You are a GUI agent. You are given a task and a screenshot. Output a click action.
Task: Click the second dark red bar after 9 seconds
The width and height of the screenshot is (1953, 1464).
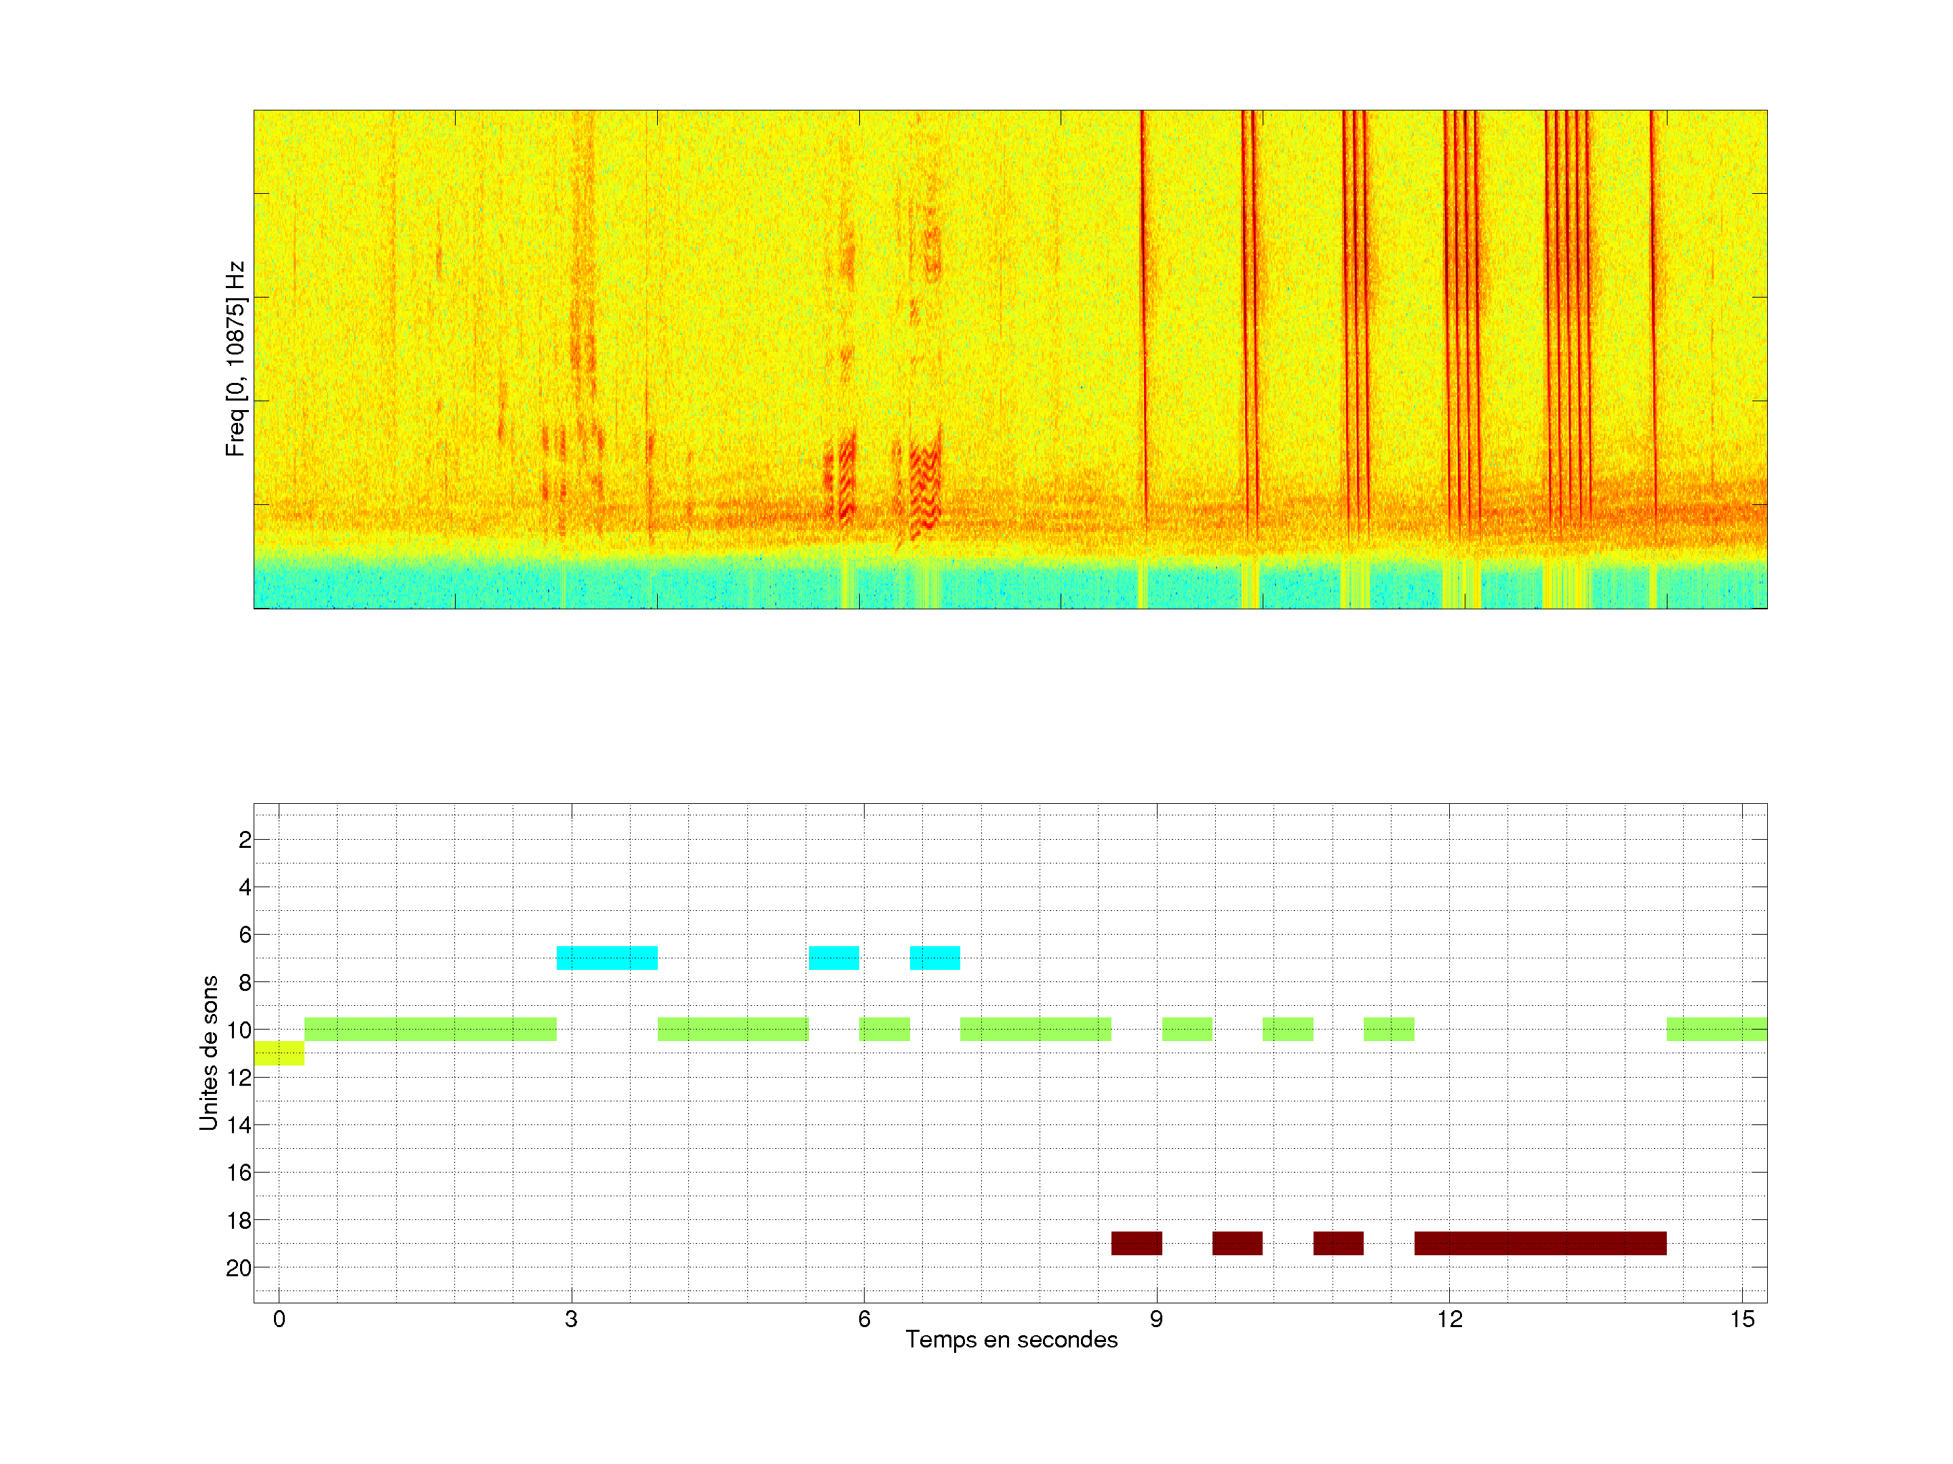point(1237,1242)
